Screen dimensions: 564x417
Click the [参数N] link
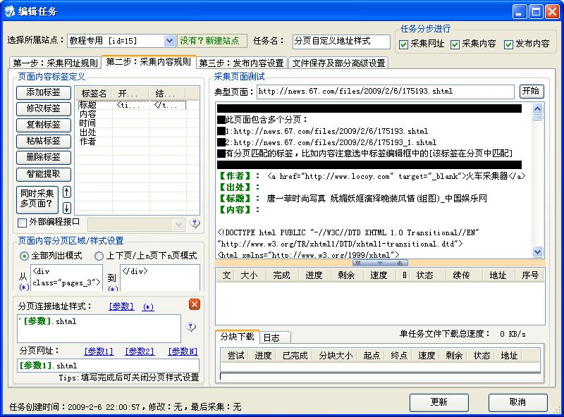[x=183, y=351]
